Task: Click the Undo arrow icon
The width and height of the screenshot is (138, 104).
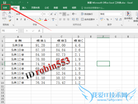Action: tap(12, 2)
